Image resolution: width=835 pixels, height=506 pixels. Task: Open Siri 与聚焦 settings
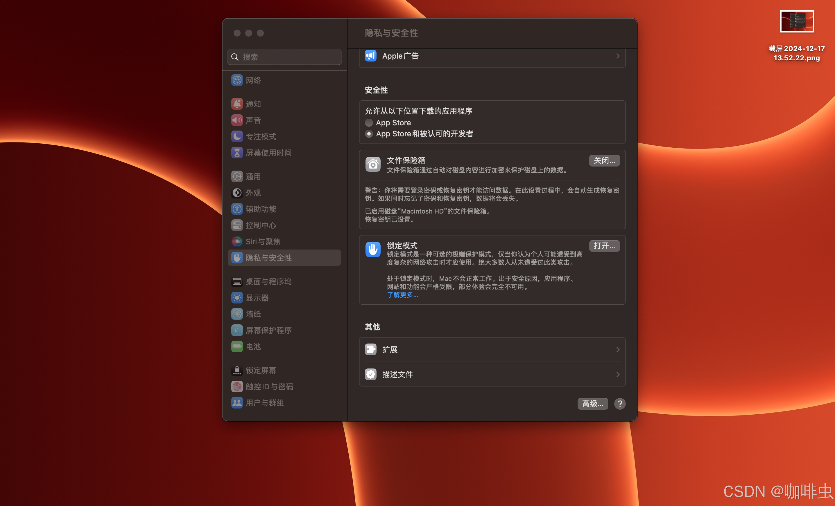pyautogui.click(x=263, y=241)
